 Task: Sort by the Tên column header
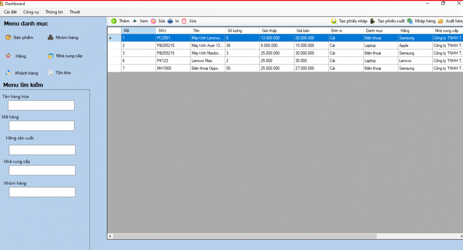207,30
